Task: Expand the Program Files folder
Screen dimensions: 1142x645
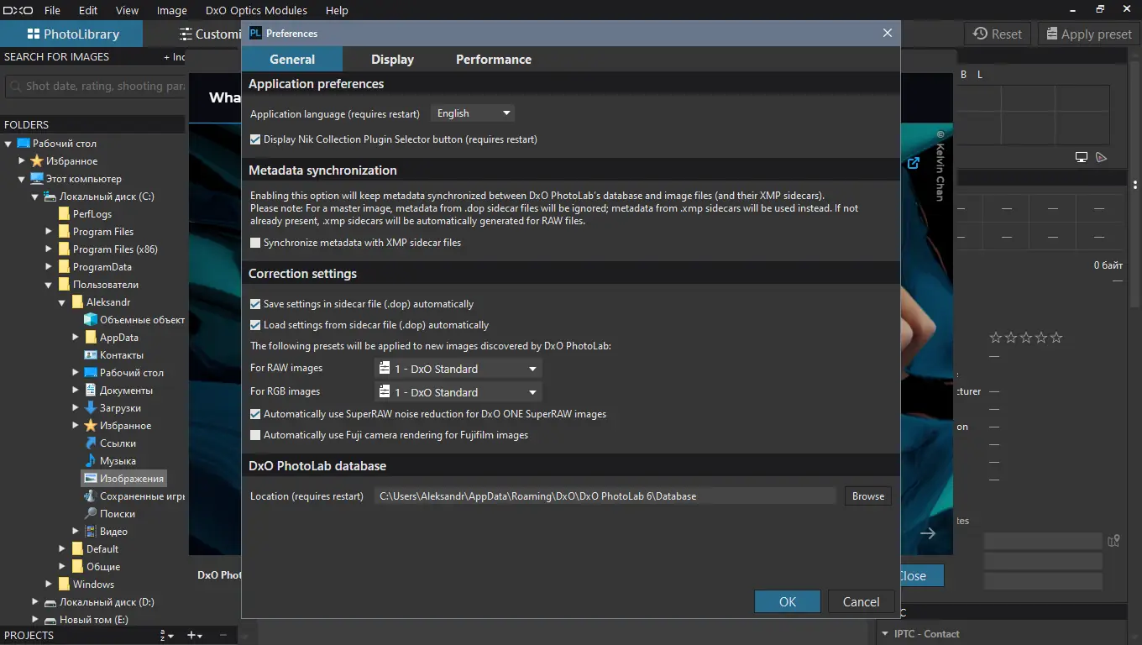Action: (49, 232)
